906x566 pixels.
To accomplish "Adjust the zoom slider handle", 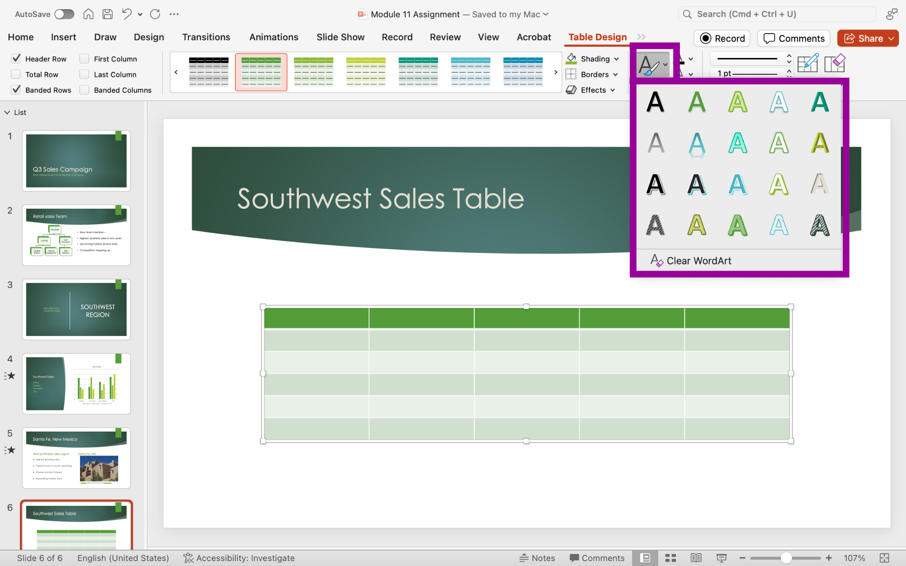I will coord(786,558).
